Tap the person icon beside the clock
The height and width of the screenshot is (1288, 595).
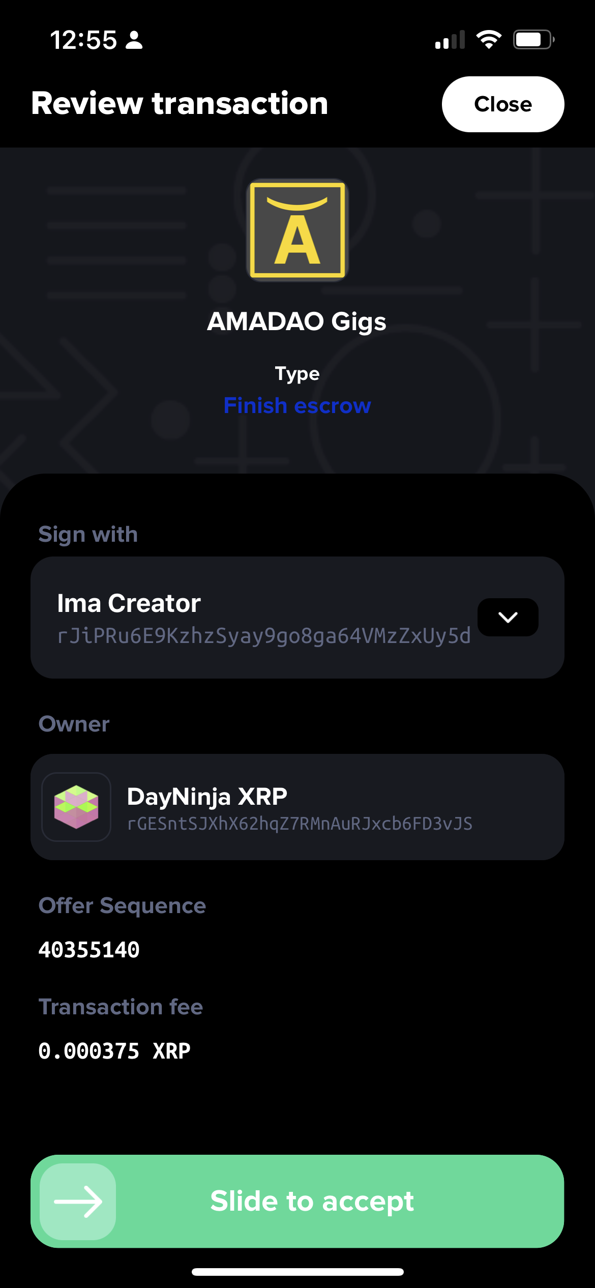[x=134, y=40]
